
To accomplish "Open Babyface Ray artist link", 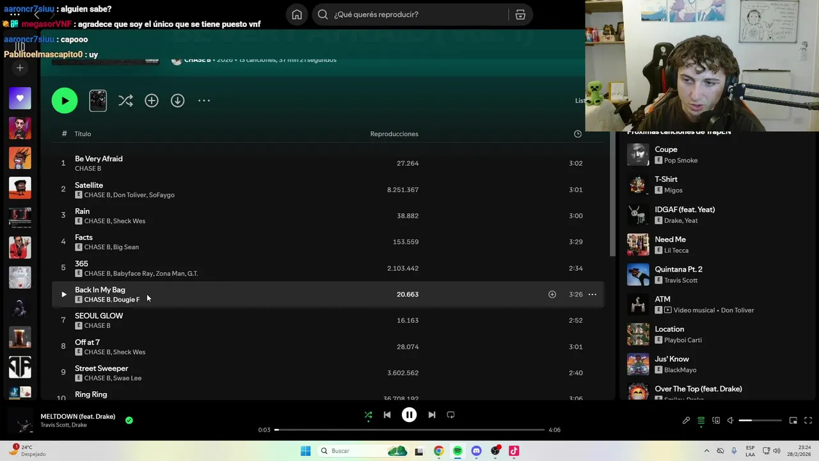I will point(133,273).
